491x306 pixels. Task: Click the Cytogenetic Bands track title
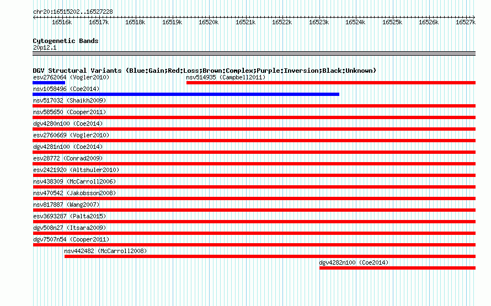tap(66, 41)
